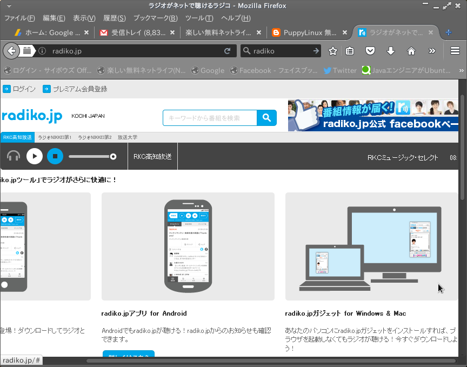
Task: Toggle the bookmark star for this page
Action: [x=332, y=51]
